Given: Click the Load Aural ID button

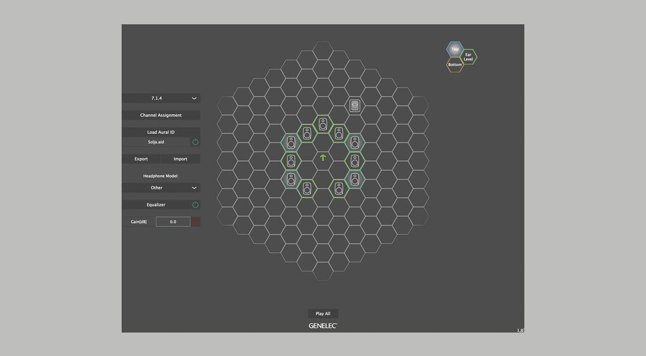Looking at the screenshot, I should (x=161, y=132).
